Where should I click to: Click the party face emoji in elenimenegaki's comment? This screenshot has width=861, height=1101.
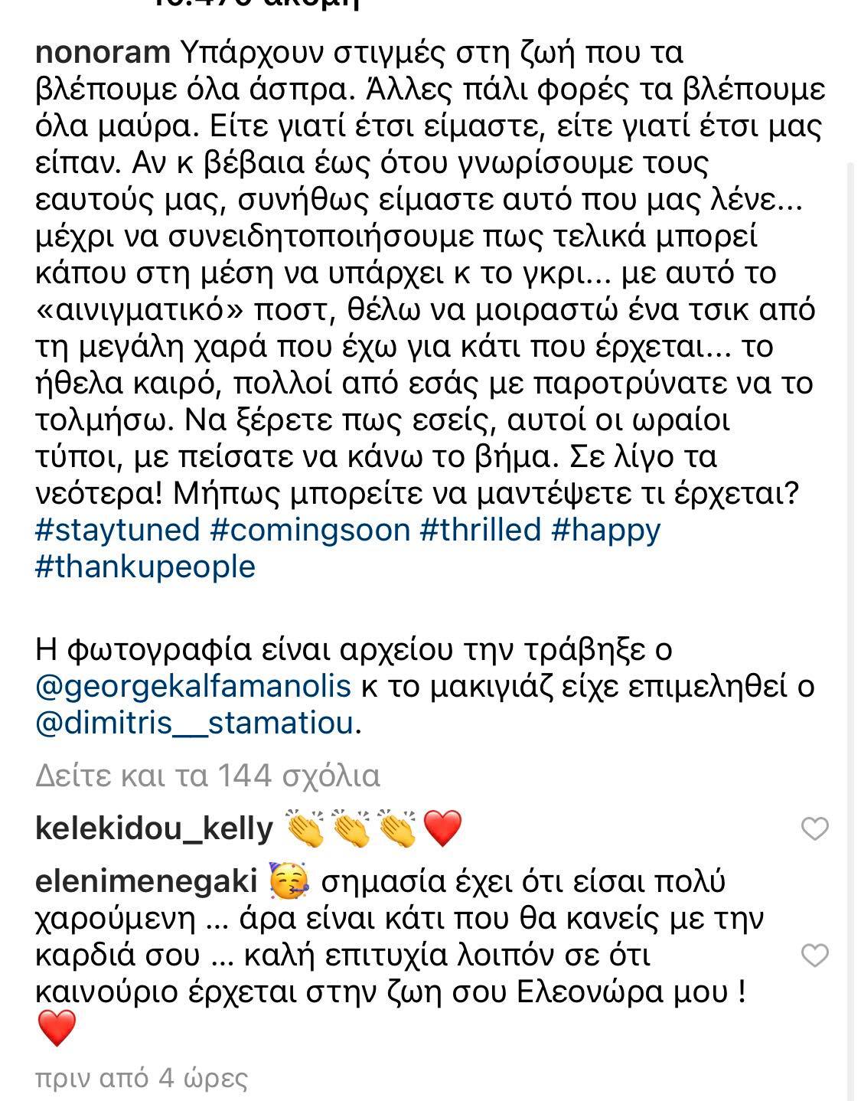pos(289,880)
